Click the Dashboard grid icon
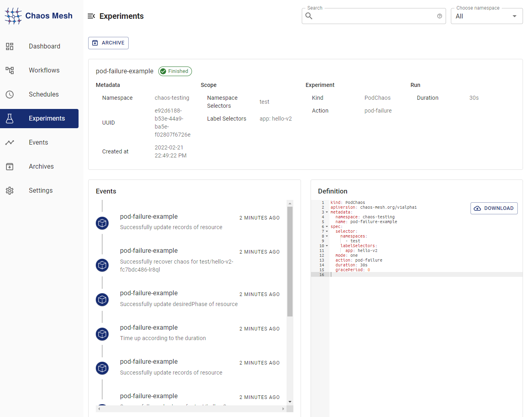This screenshot has height=417, width=525. coord(10,46)
